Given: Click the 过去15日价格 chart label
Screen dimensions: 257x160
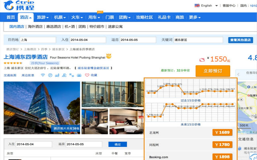Looking at the screenshot, I should pos(191,100).
